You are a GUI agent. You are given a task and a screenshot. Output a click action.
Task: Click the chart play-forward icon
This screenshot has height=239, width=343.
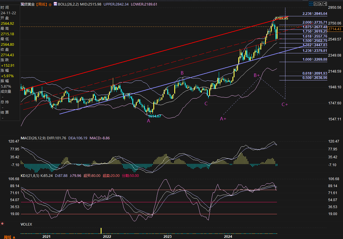(x=321, y=4)
